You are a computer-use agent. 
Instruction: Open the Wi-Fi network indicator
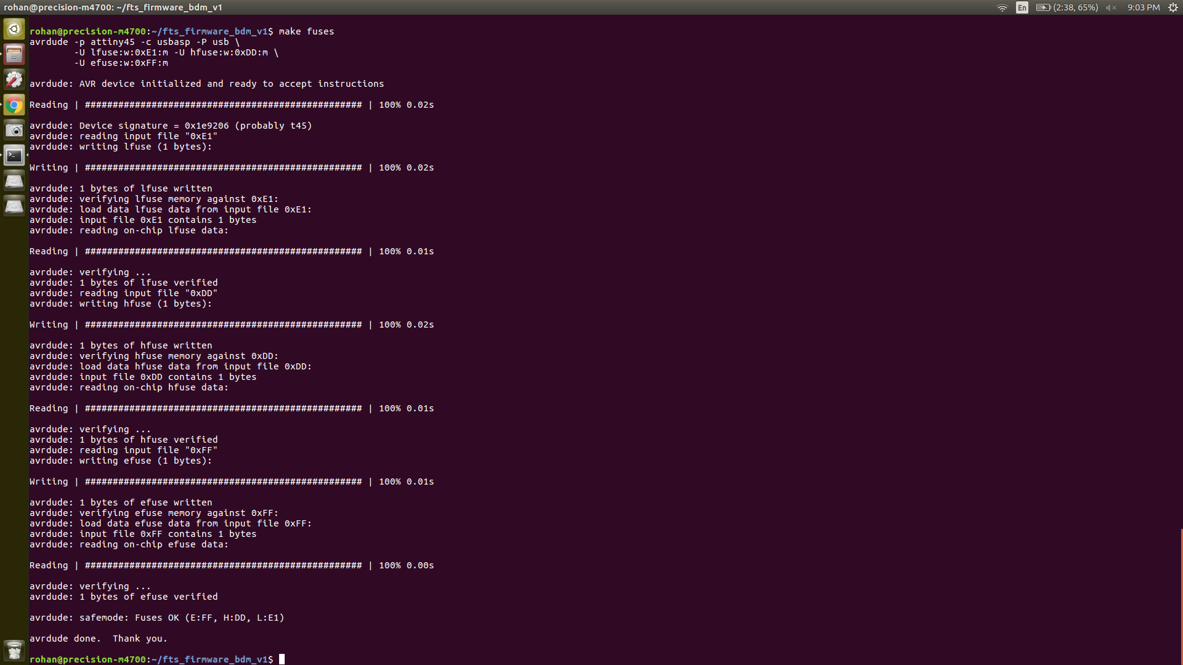(1002, 7)
